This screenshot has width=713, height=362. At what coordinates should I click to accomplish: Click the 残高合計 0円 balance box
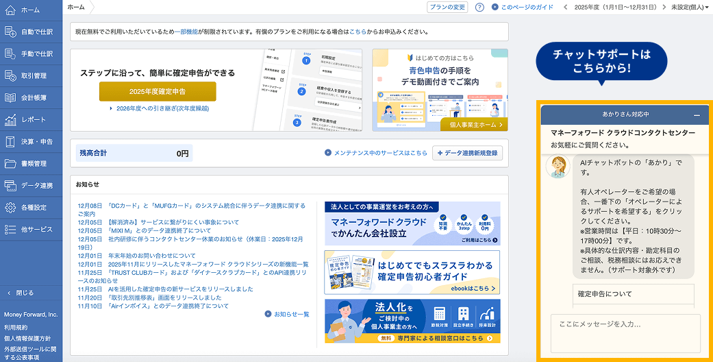[x=134, y=154]
